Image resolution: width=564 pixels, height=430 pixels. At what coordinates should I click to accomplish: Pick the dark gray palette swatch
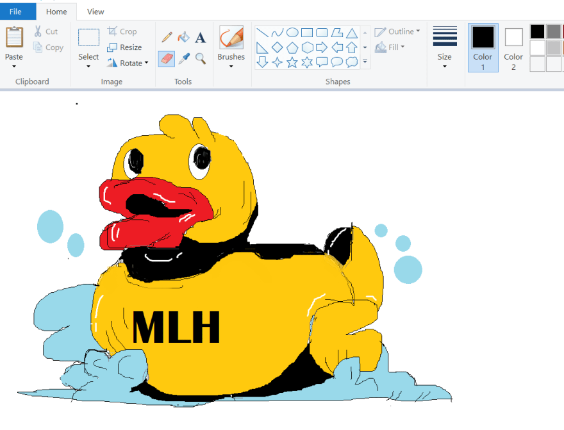click(554, 31)
